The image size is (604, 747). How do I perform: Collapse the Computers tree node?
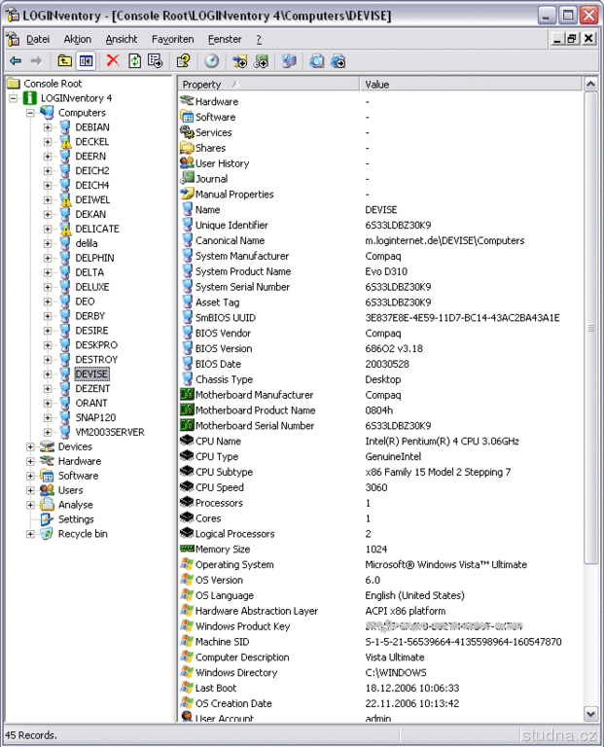pyautogui.click(x=30, y=113)
